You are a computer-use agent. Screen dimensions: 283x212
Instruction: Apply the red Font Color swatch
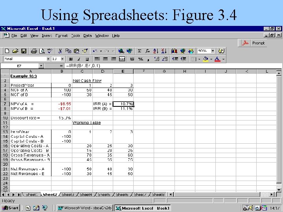pos(217,59)
